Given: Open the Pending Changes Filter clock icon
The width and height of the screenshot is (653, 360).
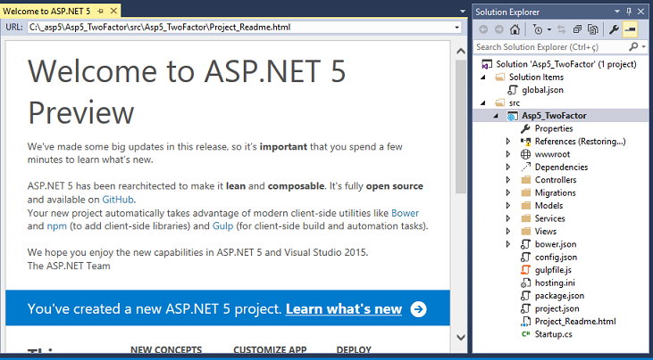Looking at the screenshot, I should click(538, 29).
